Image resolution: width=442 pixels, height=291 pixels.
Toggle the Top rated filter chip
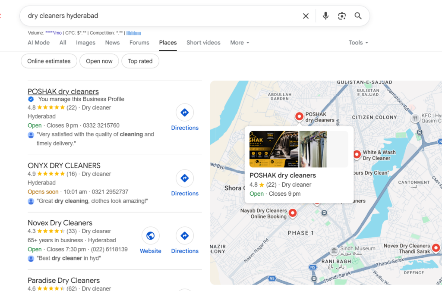coord(140,61)
